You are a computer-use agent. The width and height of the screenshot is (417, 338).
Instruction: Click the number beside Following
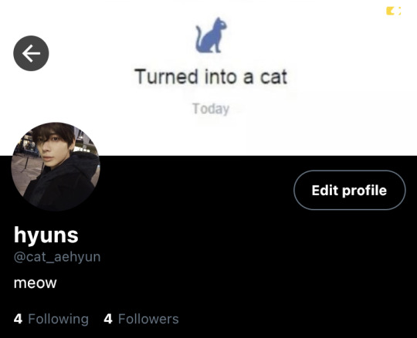click(x=18, y=319)
